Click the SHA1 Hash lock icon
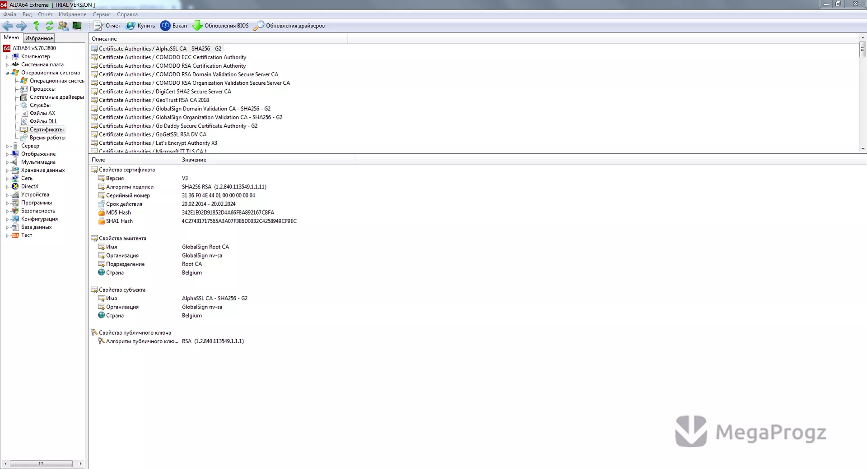Image resolution: width=867 pixels, height=469 pixels. (102, 221)
